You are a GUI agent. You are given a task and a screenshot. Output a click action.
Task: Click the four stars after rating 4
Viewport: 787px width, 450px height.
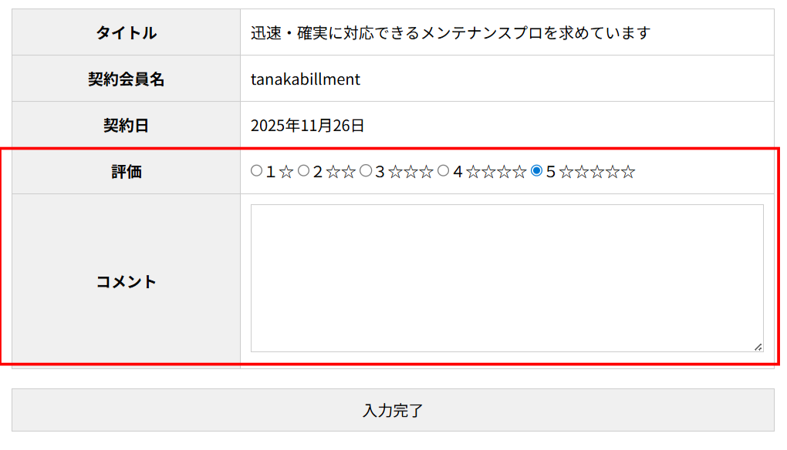(496, 172)
